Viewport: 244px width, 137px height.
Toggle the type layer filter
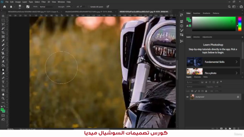pos(210,82)
